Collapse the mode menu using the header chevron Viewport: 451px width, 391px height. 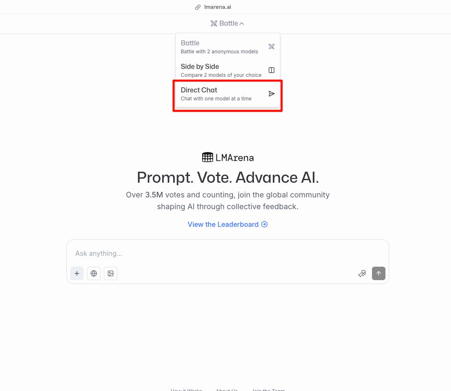click(242, 24)
